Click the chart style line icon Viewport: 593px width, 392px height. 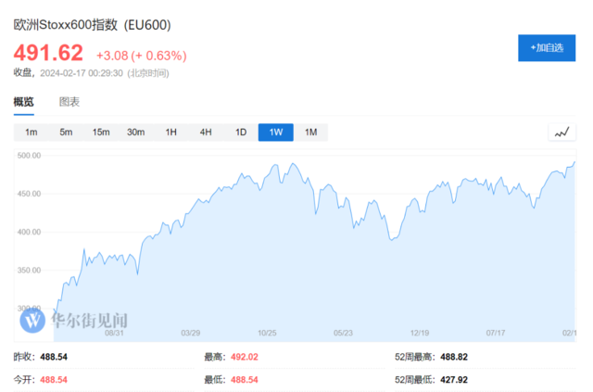pyautogui.click(x=562, y=133)
